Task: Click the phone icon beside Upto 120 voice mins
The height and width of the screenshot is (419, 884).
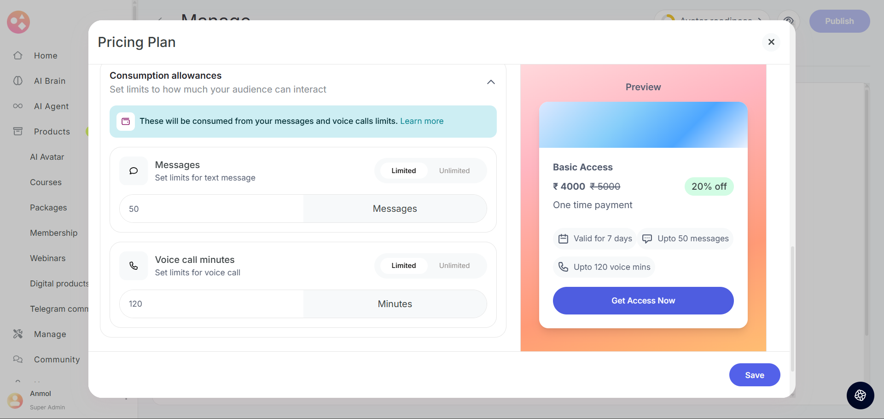Action: [x=563, y=267]
